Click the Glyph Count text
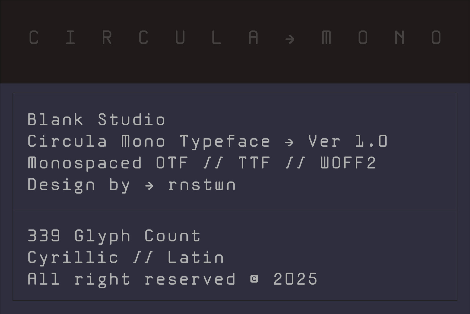The image size is (470, 314). pyautogui.click(x=137, y=236)
